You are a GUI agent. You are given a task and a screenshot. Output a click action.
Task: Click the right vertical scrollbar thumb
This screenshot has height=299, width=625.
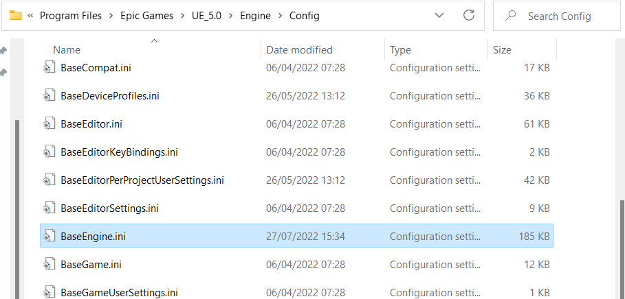[623, 248]
